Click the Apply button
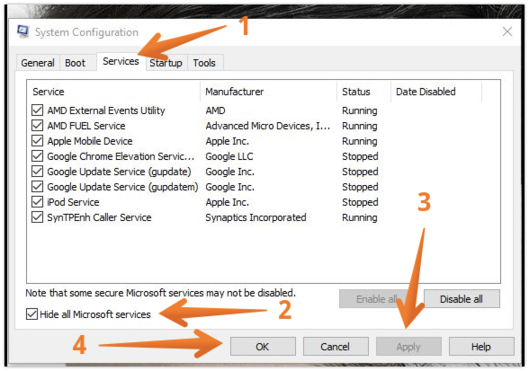Viewport: 529px width, 371px height. pos(408,347)
